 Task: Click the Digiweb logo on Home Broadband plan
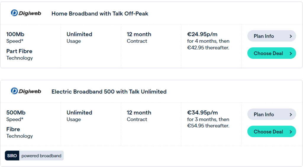[26, 13]
